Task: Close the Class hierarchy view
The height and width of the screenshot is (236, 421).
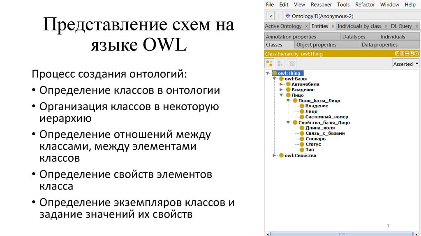Action: [x=416, y=54]
